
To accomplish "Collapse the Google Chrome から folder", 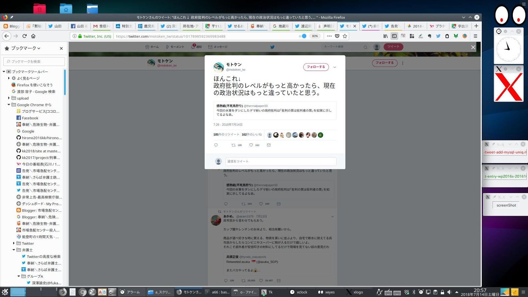I will 9,105.
